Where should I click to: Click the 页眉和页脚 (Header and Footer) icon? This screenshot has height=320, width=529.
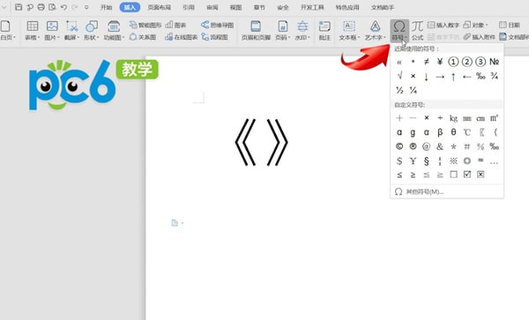pos(256,30)
